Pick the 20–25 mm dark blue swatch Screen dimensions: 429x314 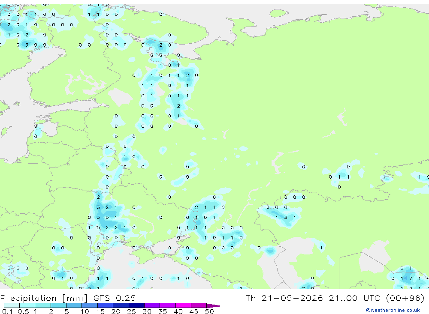coord(121,305)
